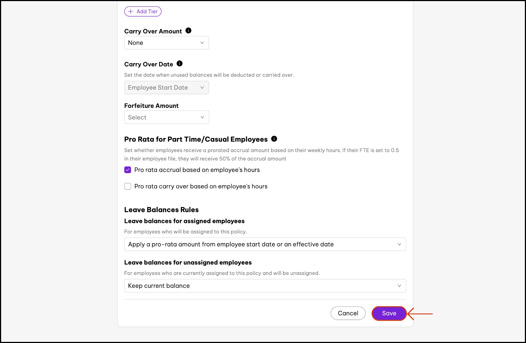Click the Pro Rata section info icon
This screenshot has height=343, width=526.
pyautogui.click(x=274, y=139)
